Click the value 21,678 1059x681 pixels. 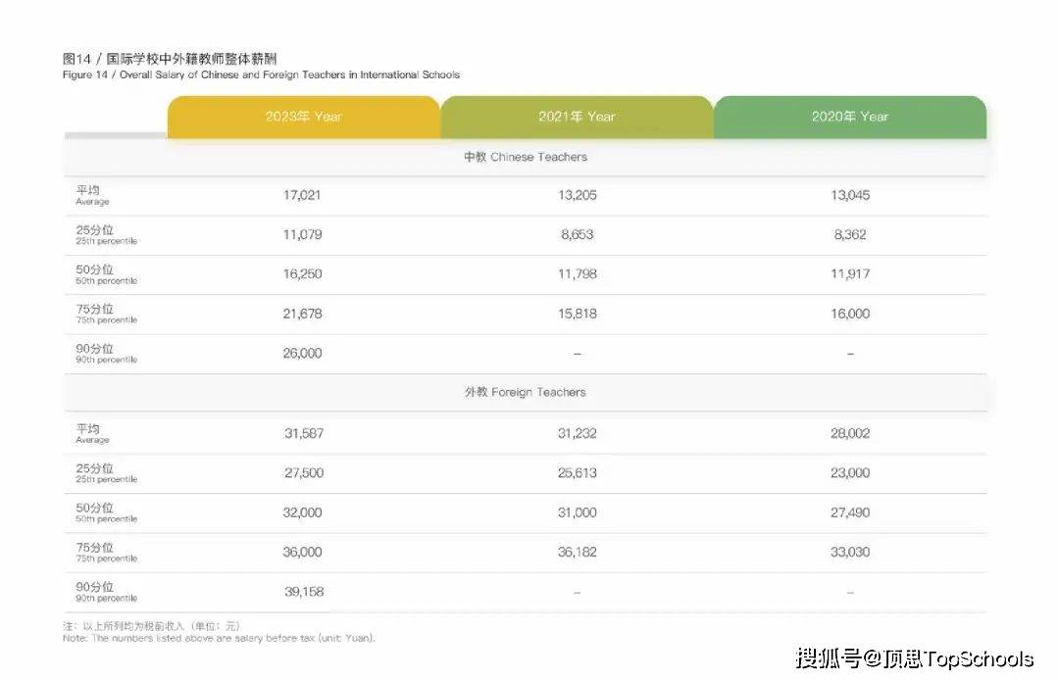pos(302,314)
